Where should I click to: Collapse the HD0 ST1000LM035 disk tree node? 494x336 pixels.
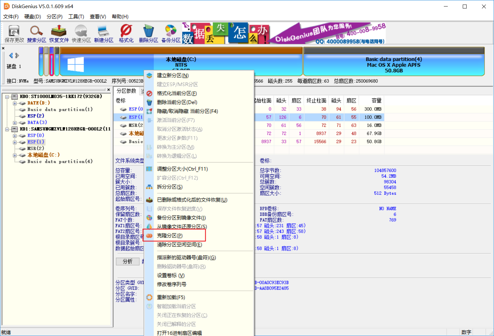tap(7, 97)
